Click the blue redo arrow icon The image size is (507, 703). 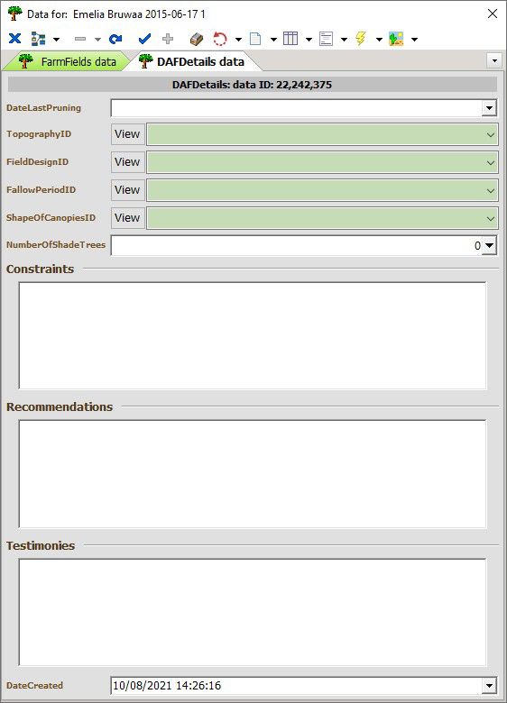pyautogui.click(x=115, y=39)
